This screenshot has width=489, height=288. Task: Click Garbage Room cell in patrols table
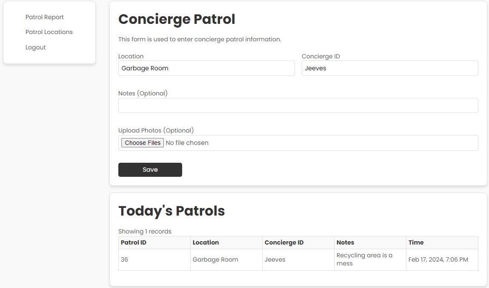[x=226, y=259]
